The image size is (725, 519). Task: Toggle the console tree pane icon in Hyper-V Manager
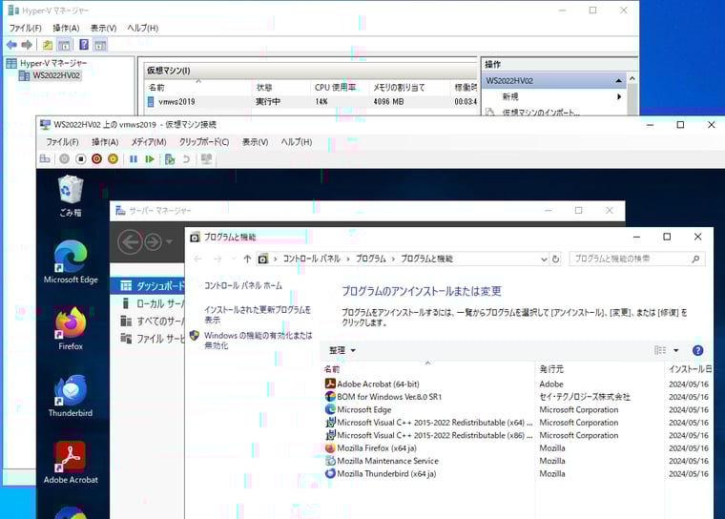(64, 45)
